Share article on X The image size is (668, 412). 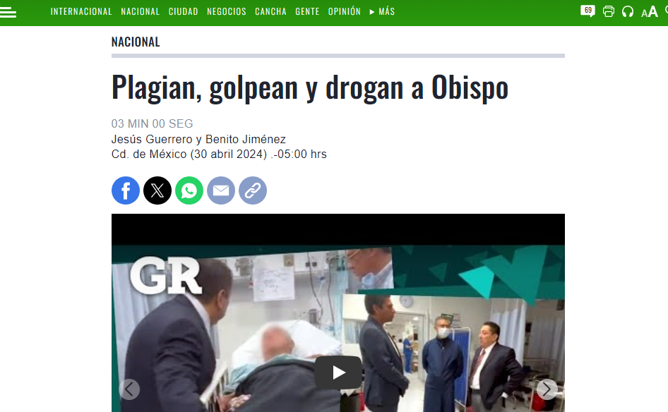coord(157,190)
